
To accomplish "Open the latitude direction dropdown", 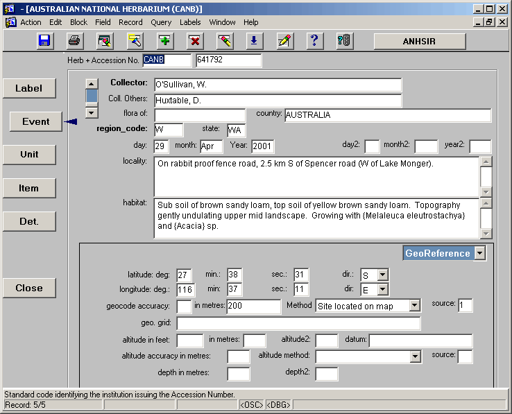I will pos(382,275).
